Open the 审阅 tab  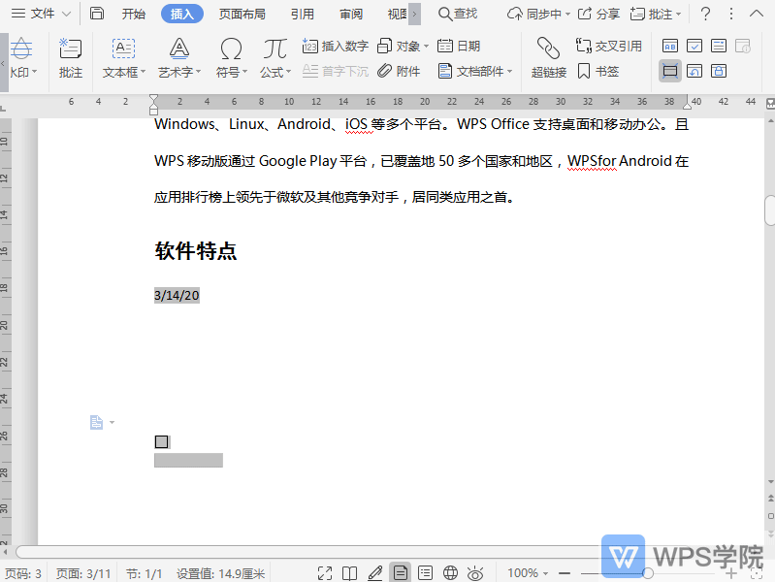coord(351,14)
